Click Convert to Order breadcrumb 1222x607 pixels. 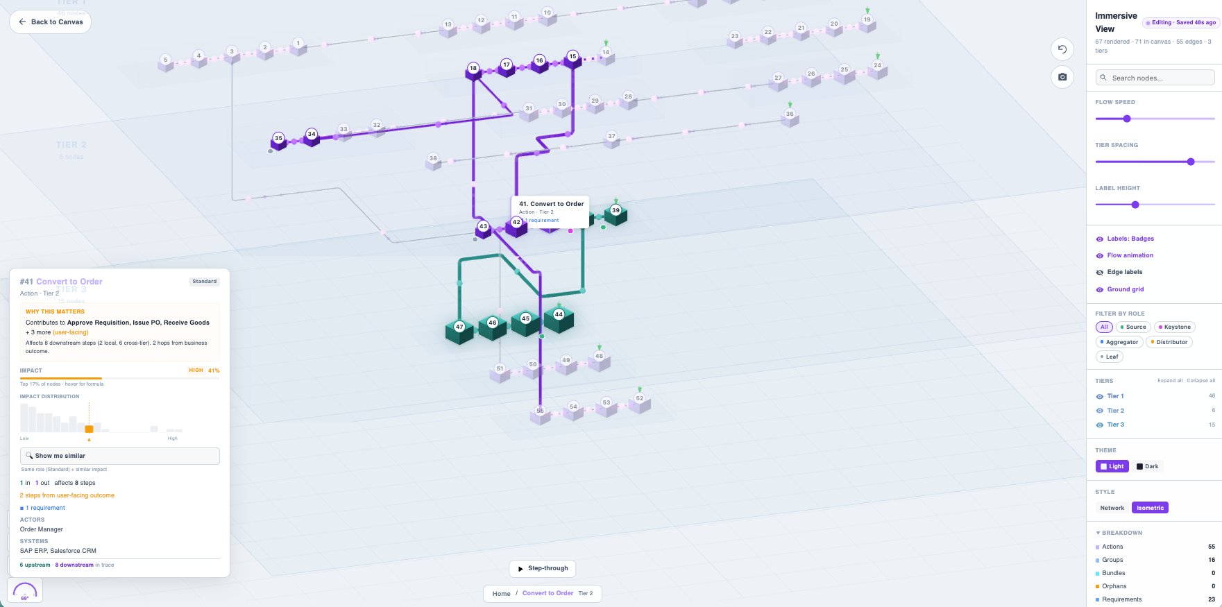548,594
